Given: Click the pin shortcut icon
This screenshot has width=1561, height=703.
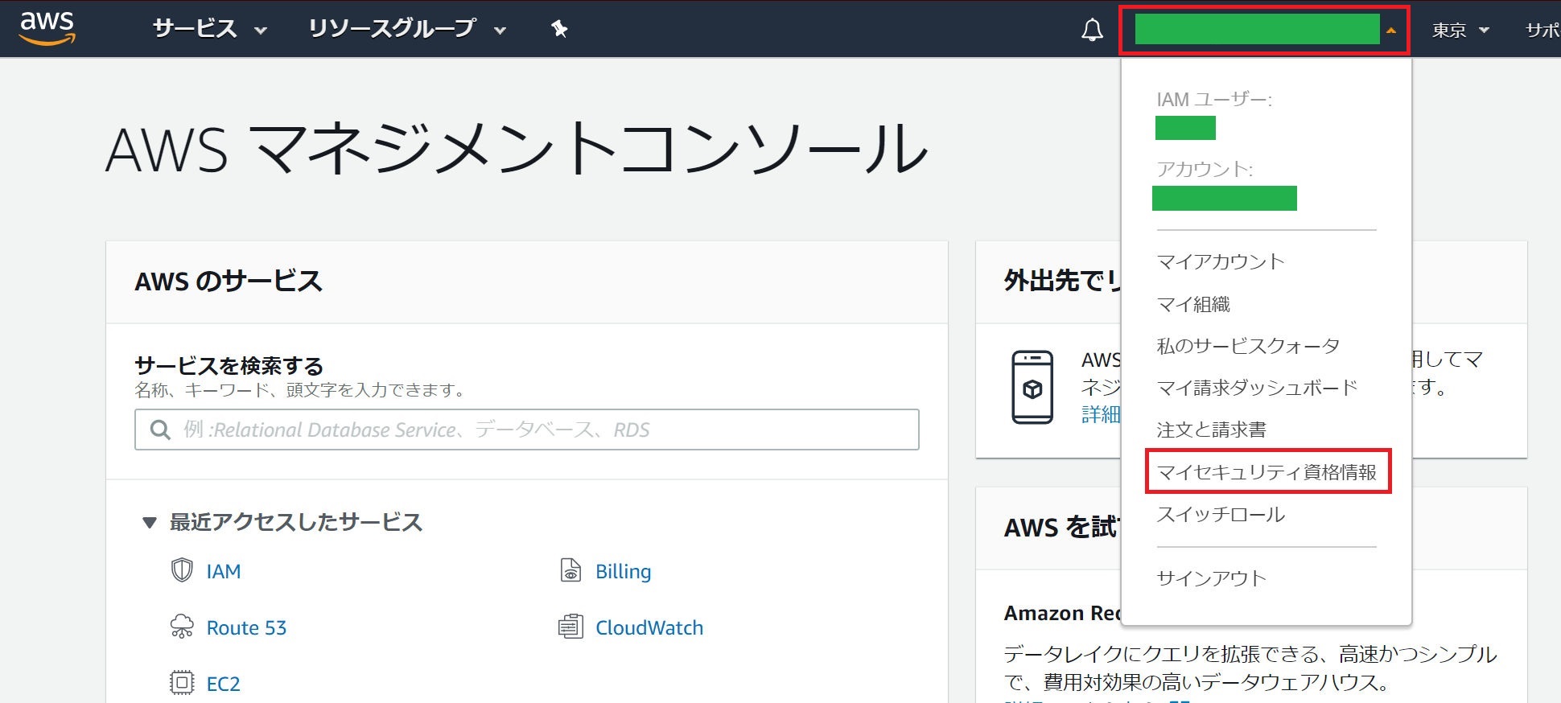Looking at the screenshot, I should (x=559, y=30).
